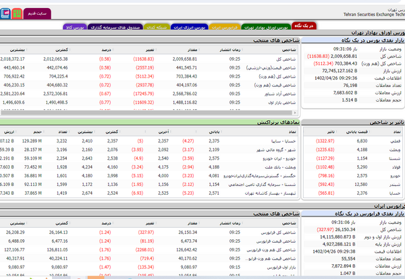This screenshot has width=405, height=279.
Task: Open the شبکه کدال tab
Action: [x=157, y=28]
